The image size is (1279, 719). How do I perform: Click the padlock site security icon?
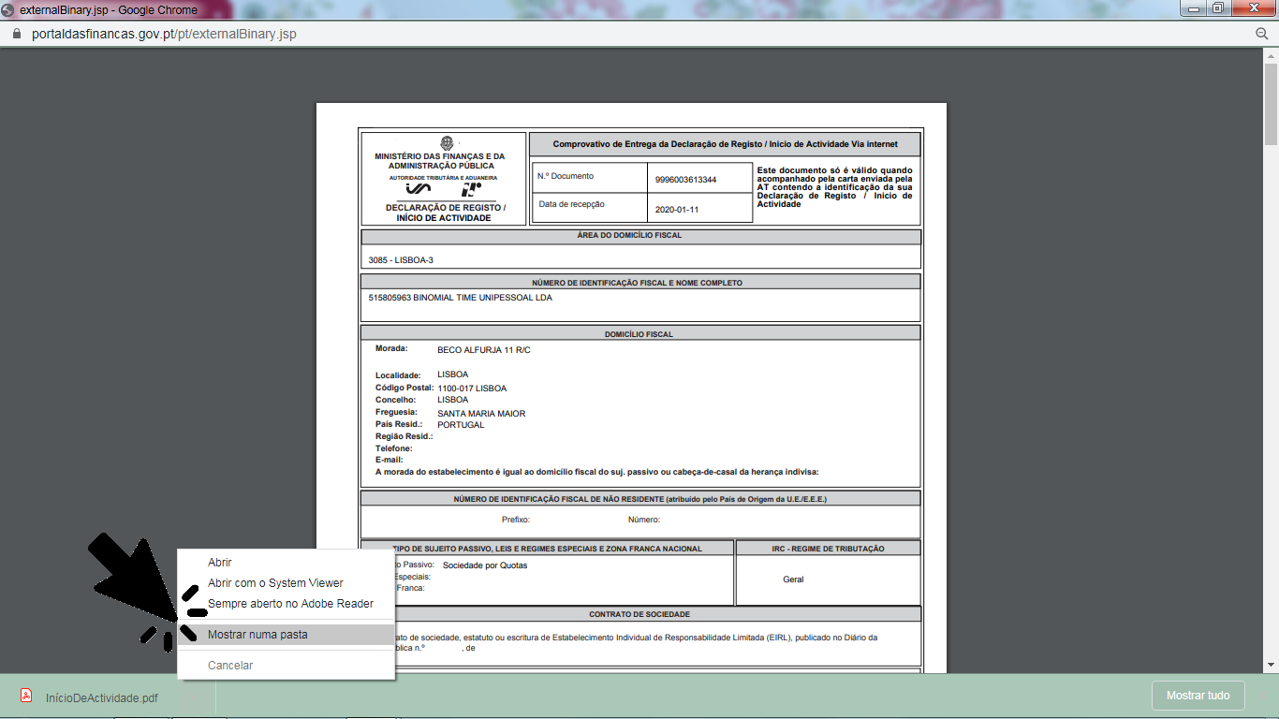pos(15,33)
